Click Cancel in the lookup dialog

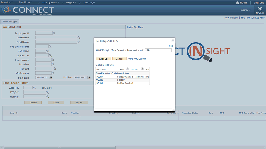pyautogui.click(x=119, y=59)
